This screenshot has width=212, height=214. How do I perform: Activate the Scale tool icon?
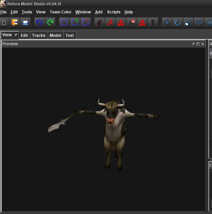pyautogui.click(x=188, y=22)
